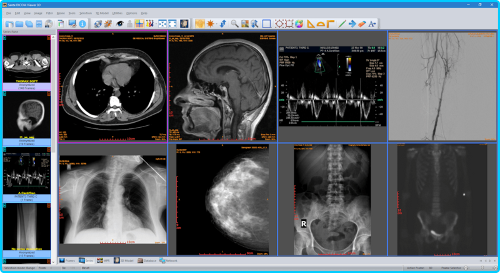Open the File menu
The image size is (500, 273).
tap(9, 13)
